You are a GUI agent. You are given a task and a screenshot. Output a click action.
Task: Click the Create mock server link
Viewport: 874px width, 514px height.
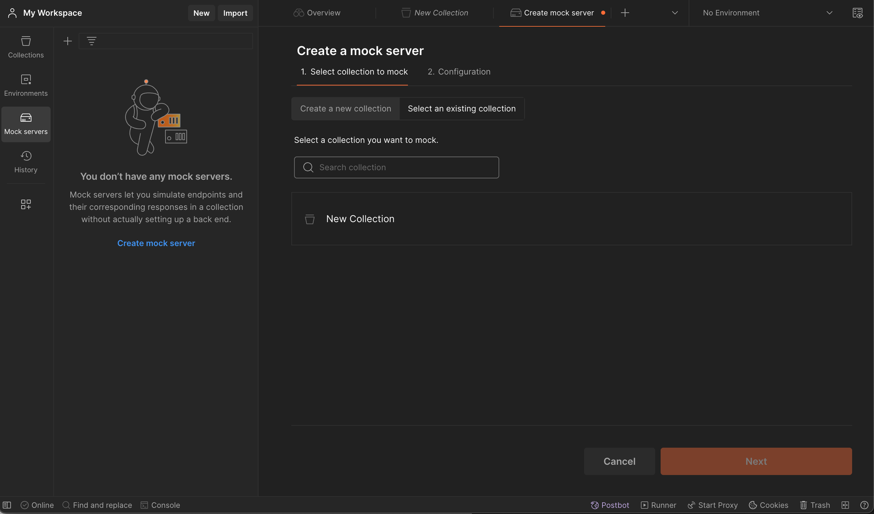(156, 243)
